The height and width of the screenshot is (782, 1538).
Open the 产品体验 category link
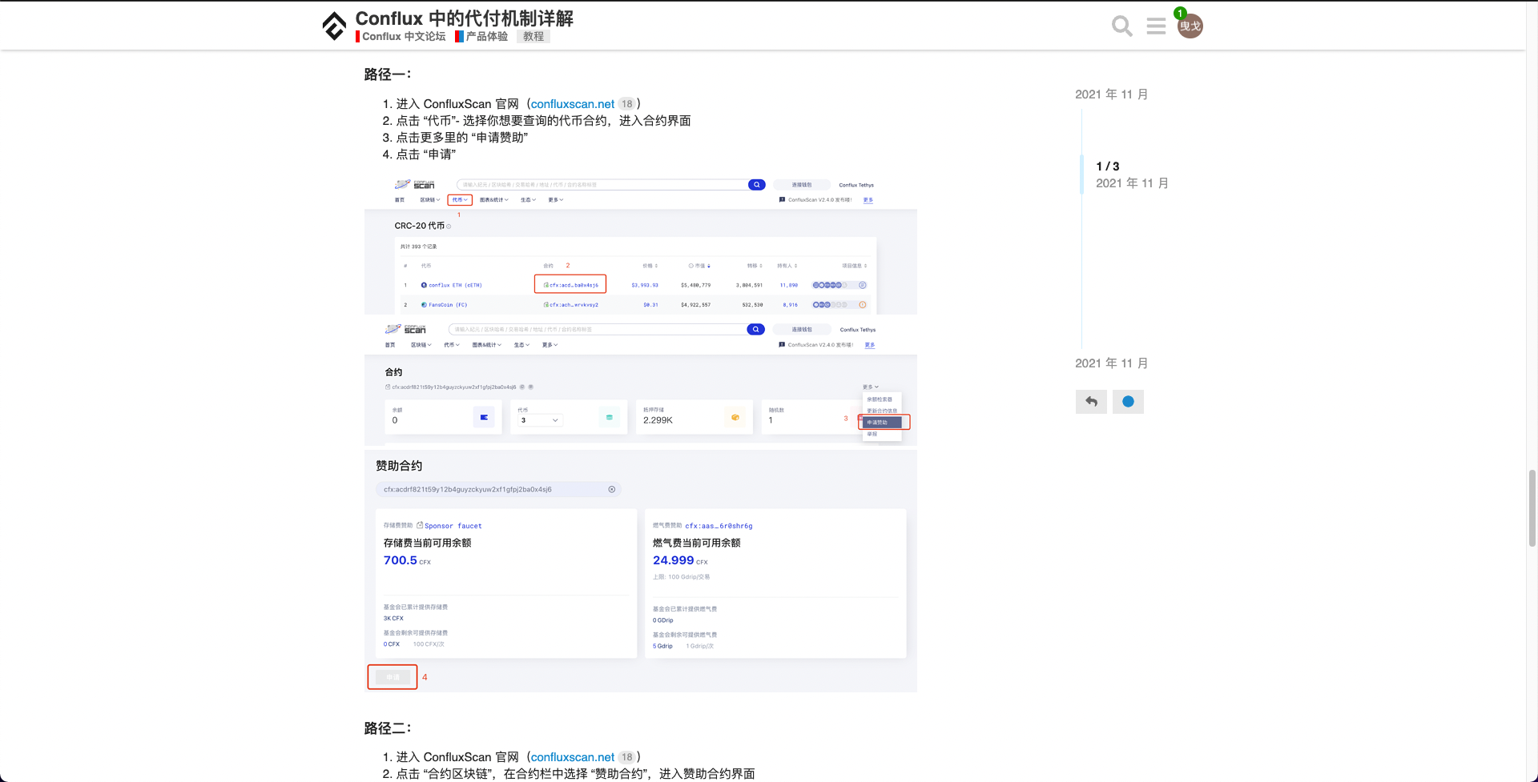coord(481,36)
